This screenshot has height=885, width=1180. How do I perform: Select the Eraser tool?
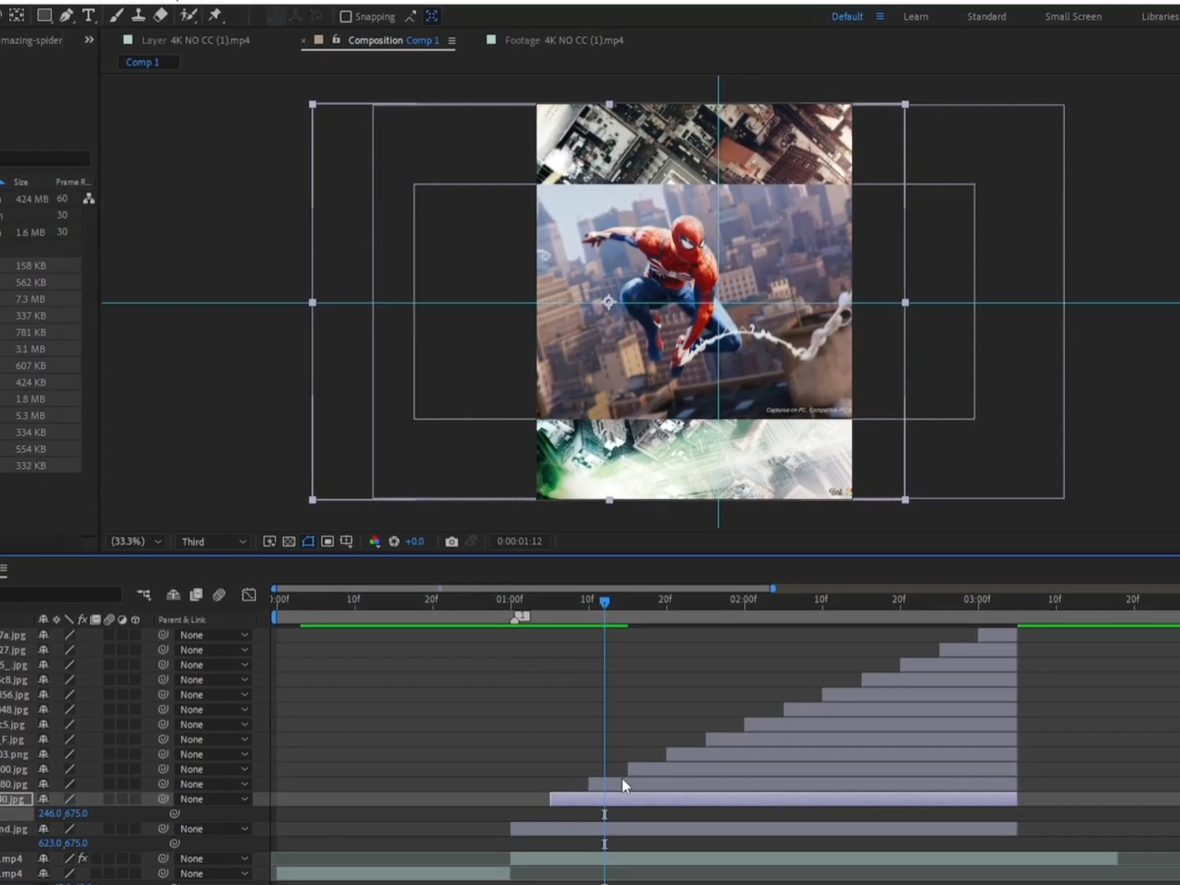[x=160, y=15]
